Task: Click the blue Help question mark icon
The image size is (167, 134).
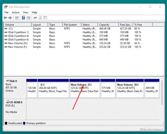Action: coord(23,18)
